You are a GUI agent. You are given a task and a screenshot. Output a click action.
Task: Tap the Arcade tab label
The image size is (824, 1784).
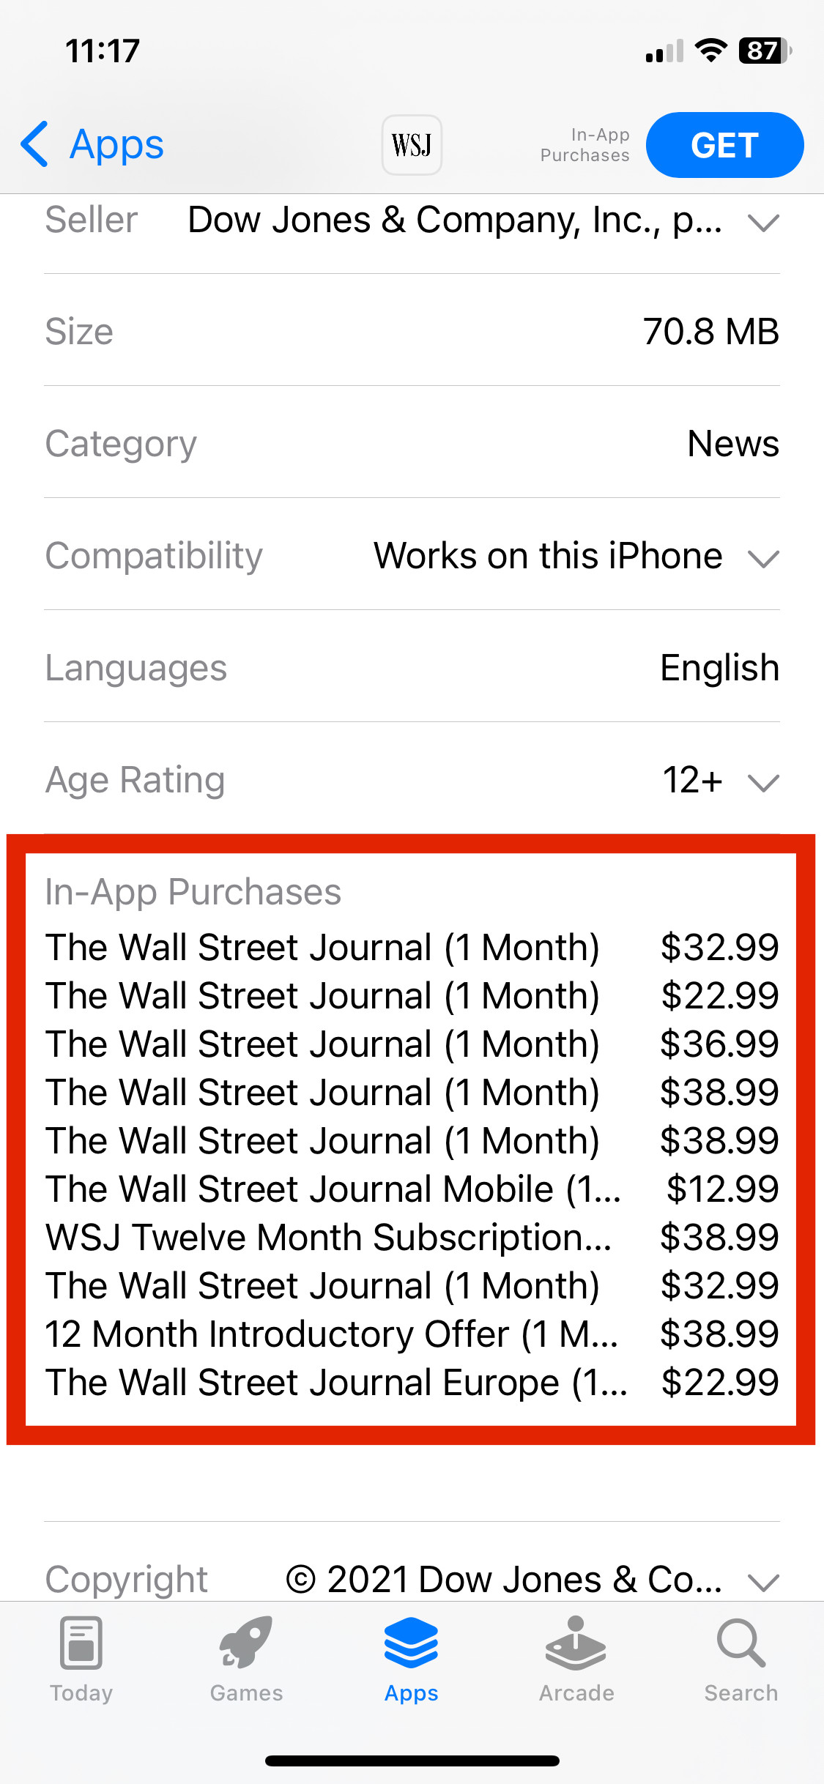click(576, 1693)
